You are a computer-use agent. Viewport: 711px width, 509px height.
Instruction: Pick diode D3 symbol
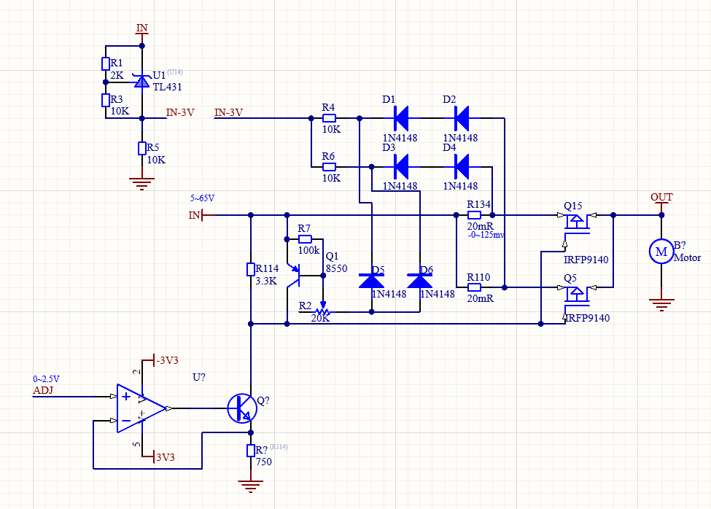pos(401,167)
